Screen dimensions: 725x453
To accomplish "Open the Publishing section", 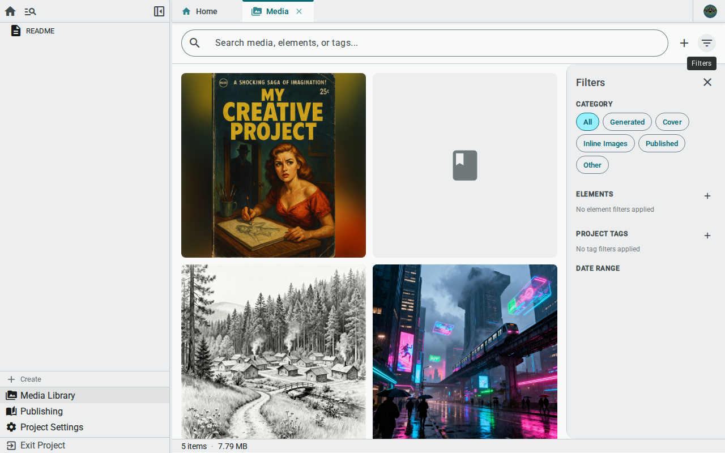I will [x=85, y=411].
